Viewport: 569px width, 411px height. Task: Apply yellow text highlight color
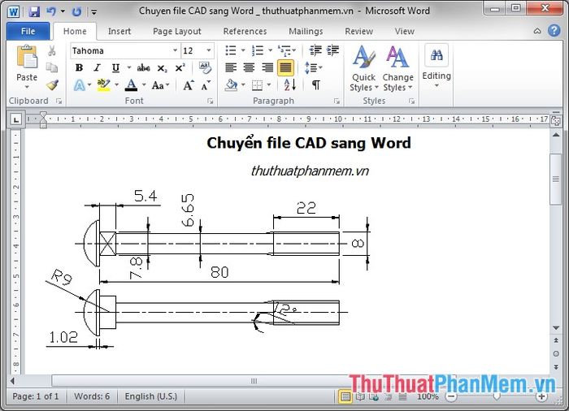point(103,85)
